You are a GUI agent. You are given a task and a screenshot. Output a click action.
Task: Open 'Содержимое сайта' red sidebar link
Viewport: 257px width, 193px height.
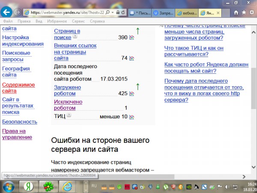coord(18,87)
